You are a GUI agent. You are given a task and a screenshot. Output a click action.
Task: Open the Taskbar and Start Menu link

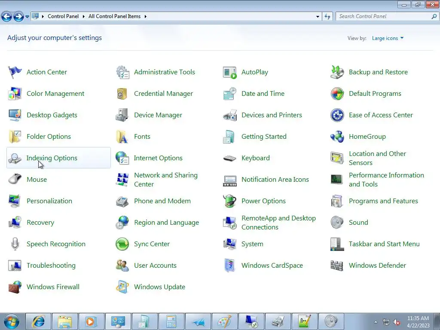[384, 244]
